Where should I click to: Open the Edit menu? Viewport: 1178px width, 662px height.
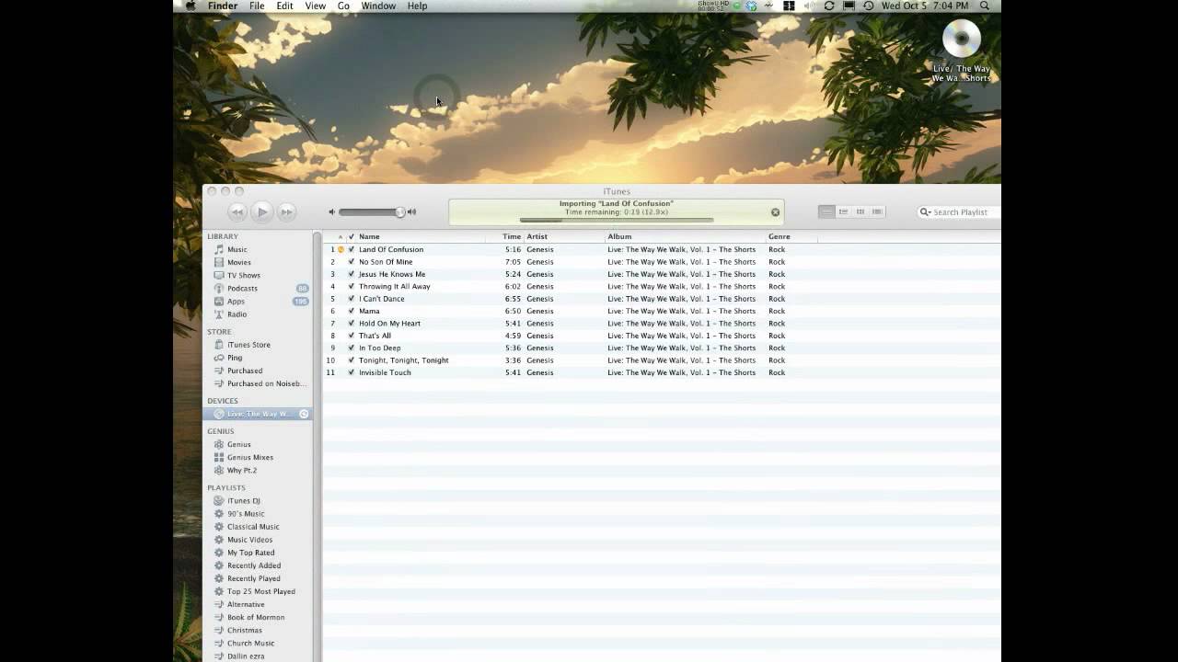(285, 6)
